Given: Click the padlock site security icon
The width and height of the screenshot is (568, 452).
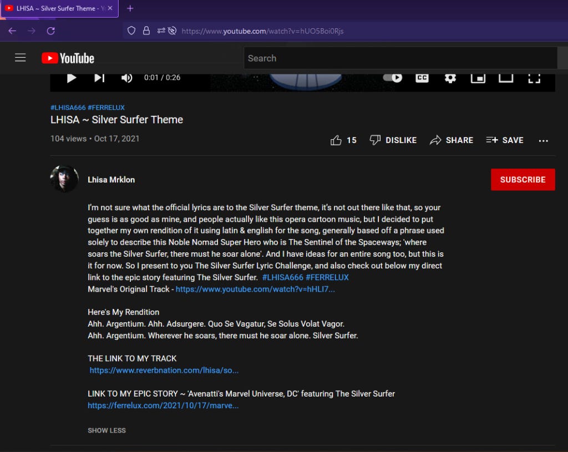Looking at the screenshot, I should (x=146, y=31).
